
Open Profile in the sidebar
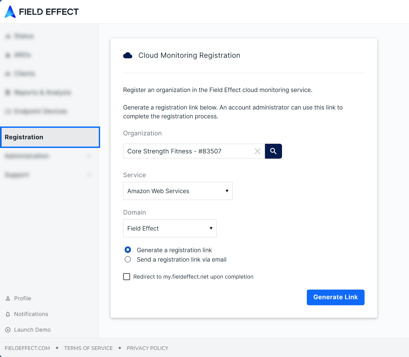22,298
